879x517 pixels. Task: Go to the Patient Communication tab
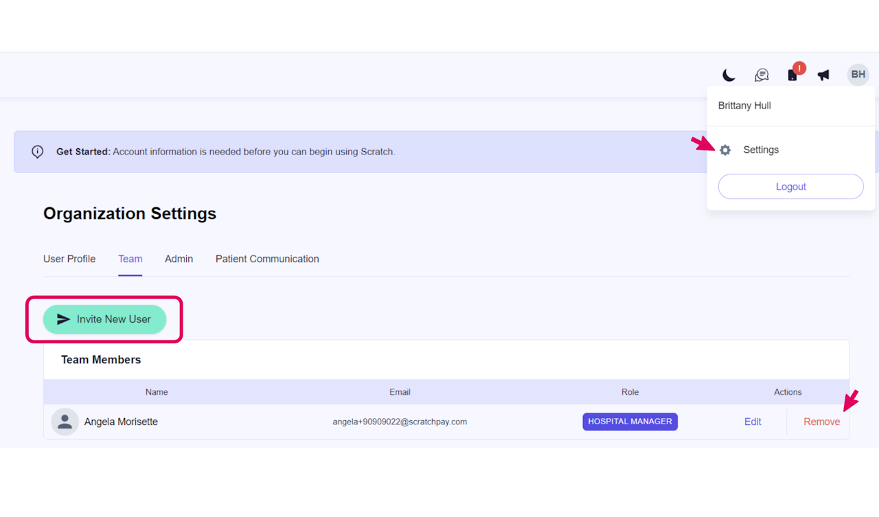point(267,259)
